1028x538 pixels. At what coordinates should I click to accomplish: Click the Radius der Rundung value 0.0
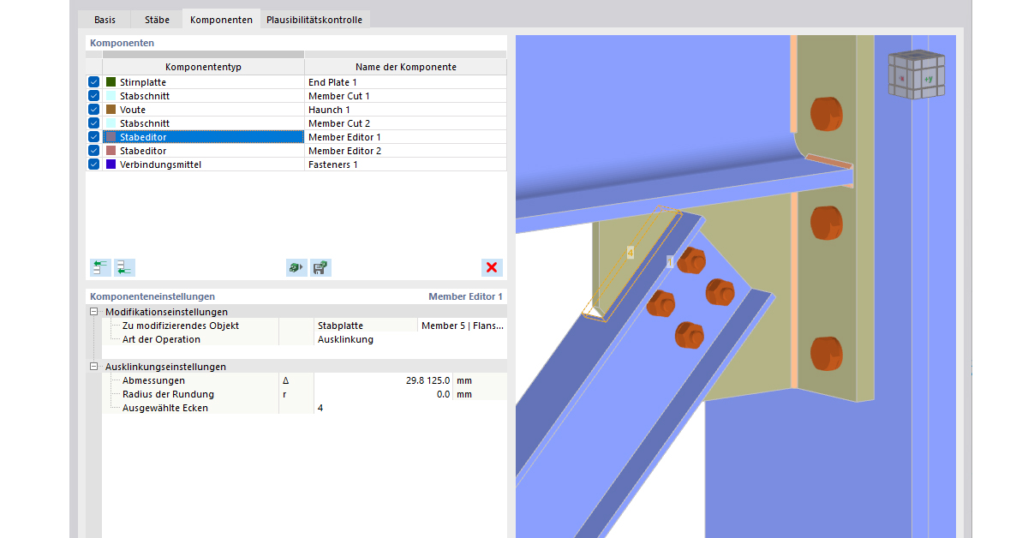point(383,394)
